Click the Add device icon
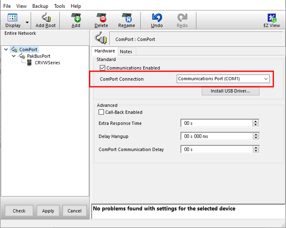The width and height of the screenshot is (286, 228). pyautogui.click(x=76, y=18)
